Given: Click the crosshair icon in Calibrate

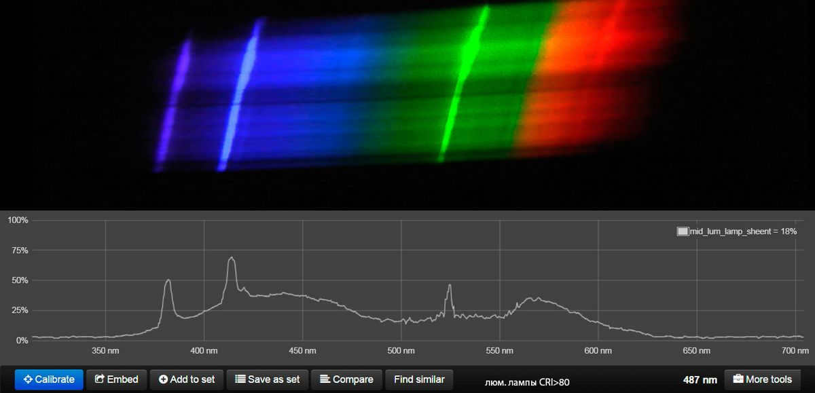Looking at the screenshot, I should pyautogui.click(x=28, y=379).
